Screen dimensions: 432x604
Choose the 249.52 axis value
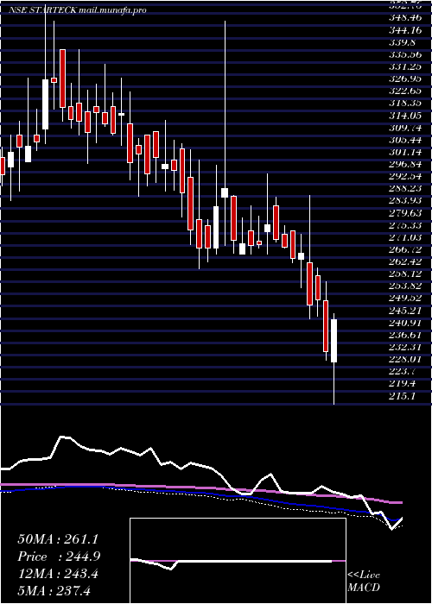pyautogui.click(x=404, y=299)
